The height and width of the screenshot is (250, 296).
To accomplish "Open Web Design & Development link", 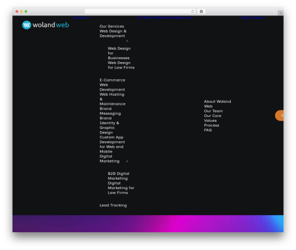I will (113, 34).
